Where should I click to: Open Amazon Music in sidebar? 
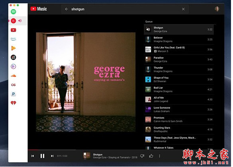pos(14,39)
